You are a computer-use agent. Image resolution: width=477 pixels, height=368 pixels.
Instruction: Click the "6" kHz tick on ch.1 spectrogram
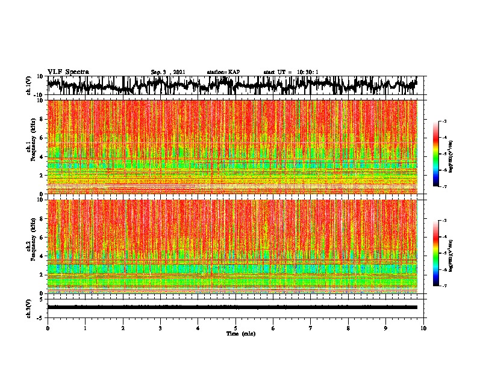point(42,138)
